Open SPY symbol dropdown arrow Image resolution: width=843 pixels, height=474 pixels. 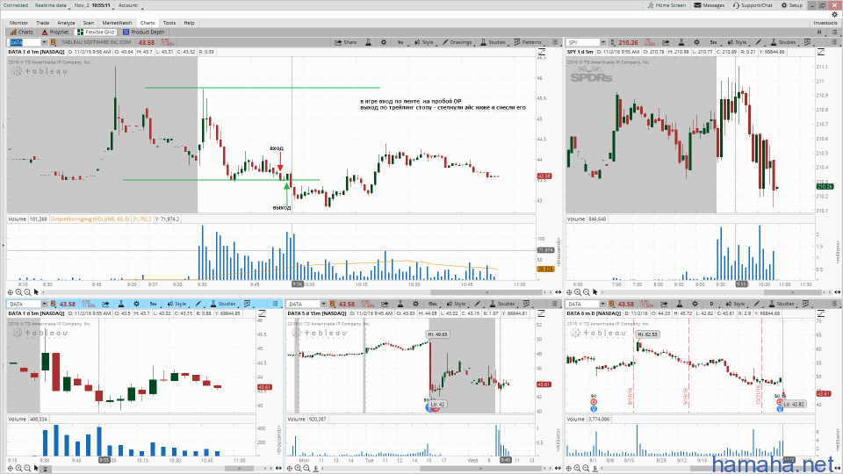coord(603,42)
